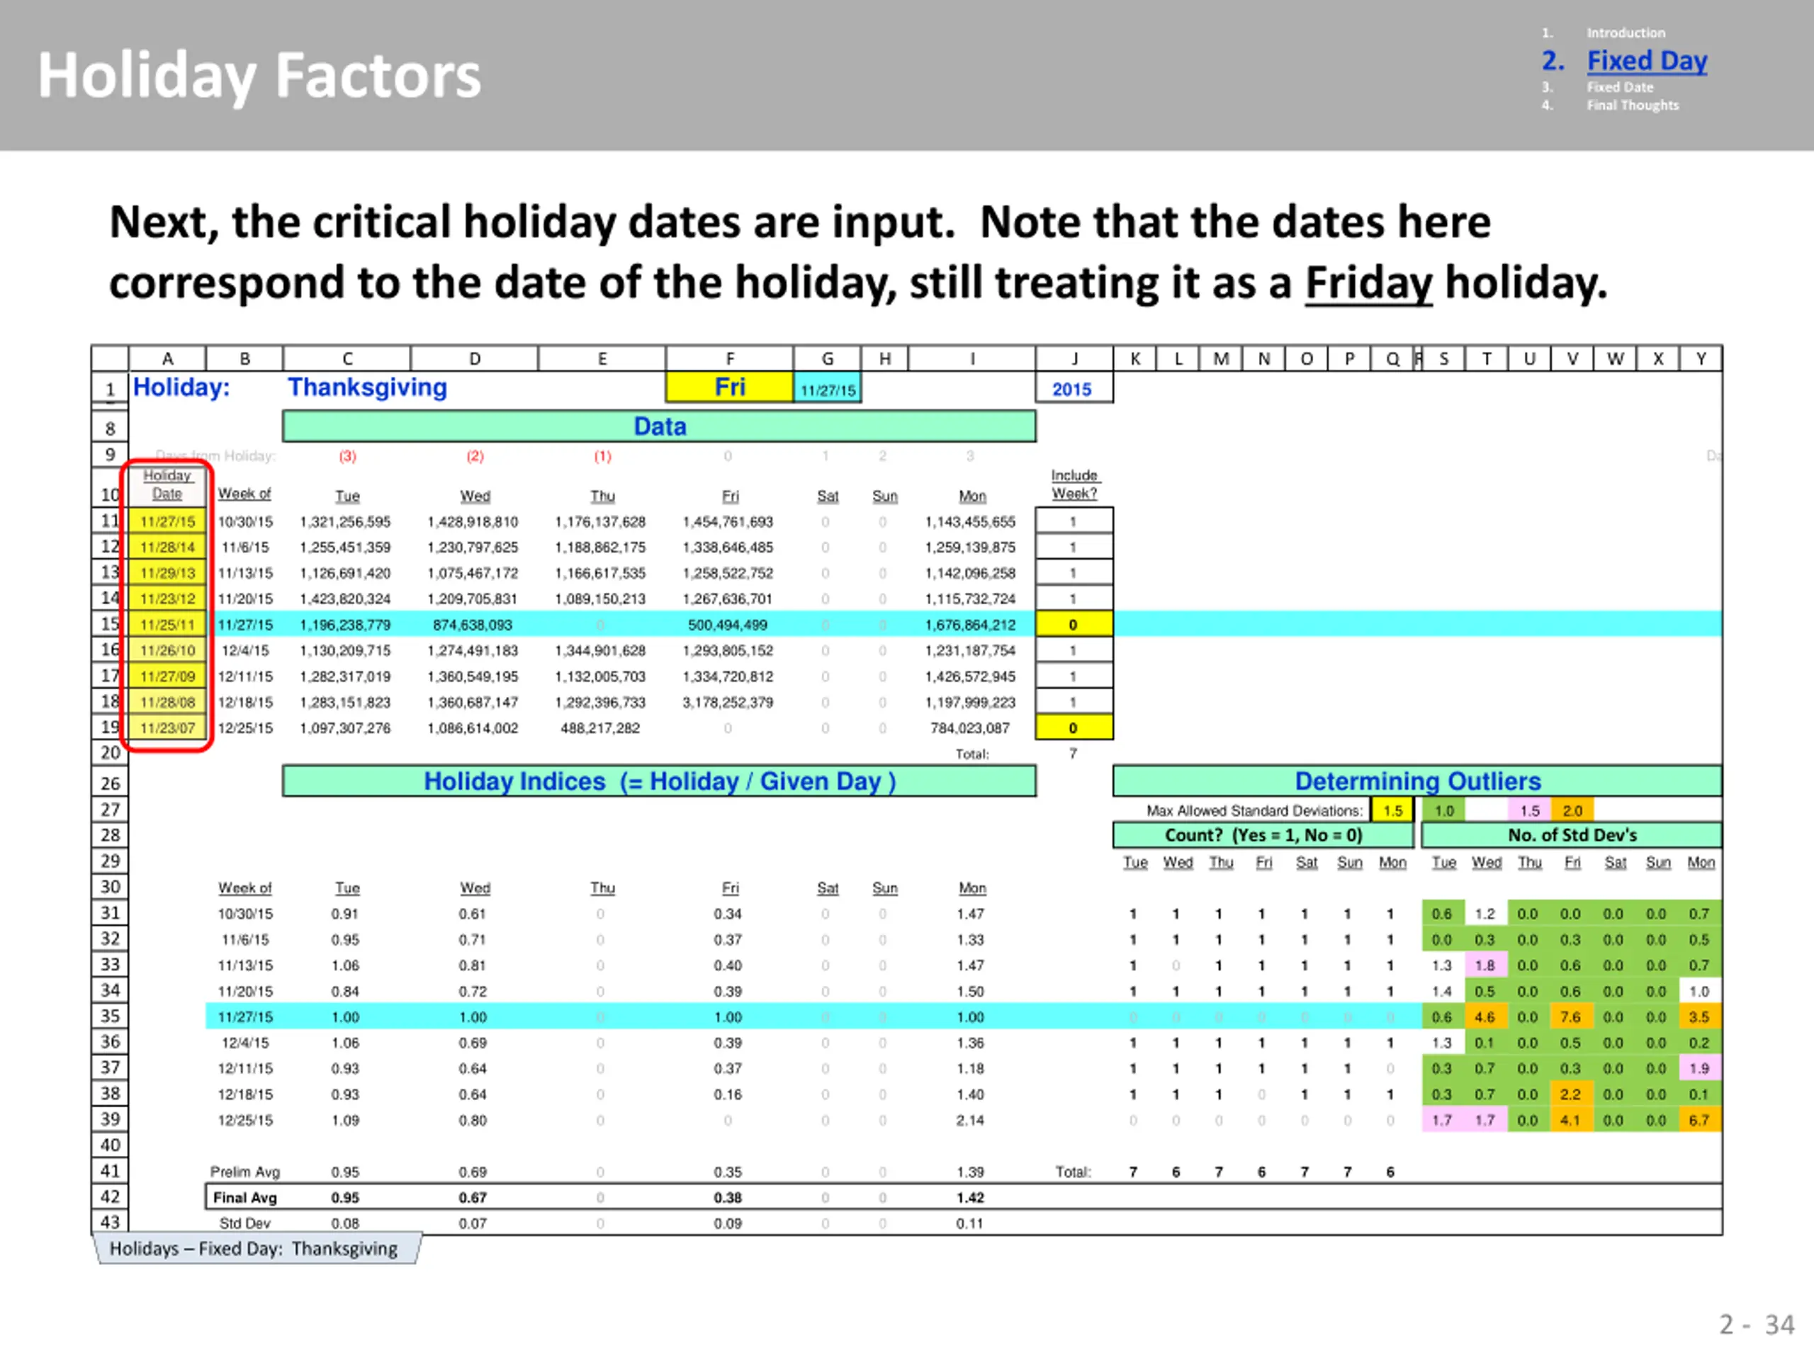Select the Fri value 3,178,252,379
Screen dimensions: 1814x1360
728,702
